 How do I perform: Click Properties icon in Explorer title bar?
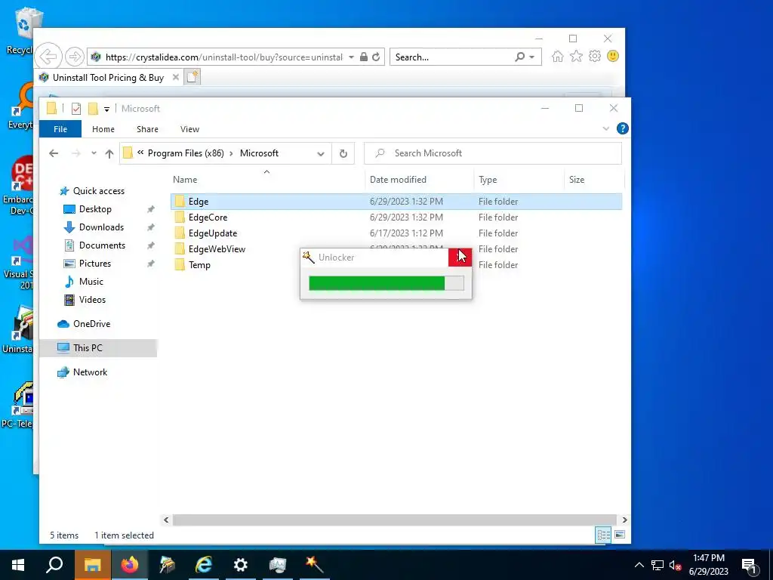coord(76,109)
